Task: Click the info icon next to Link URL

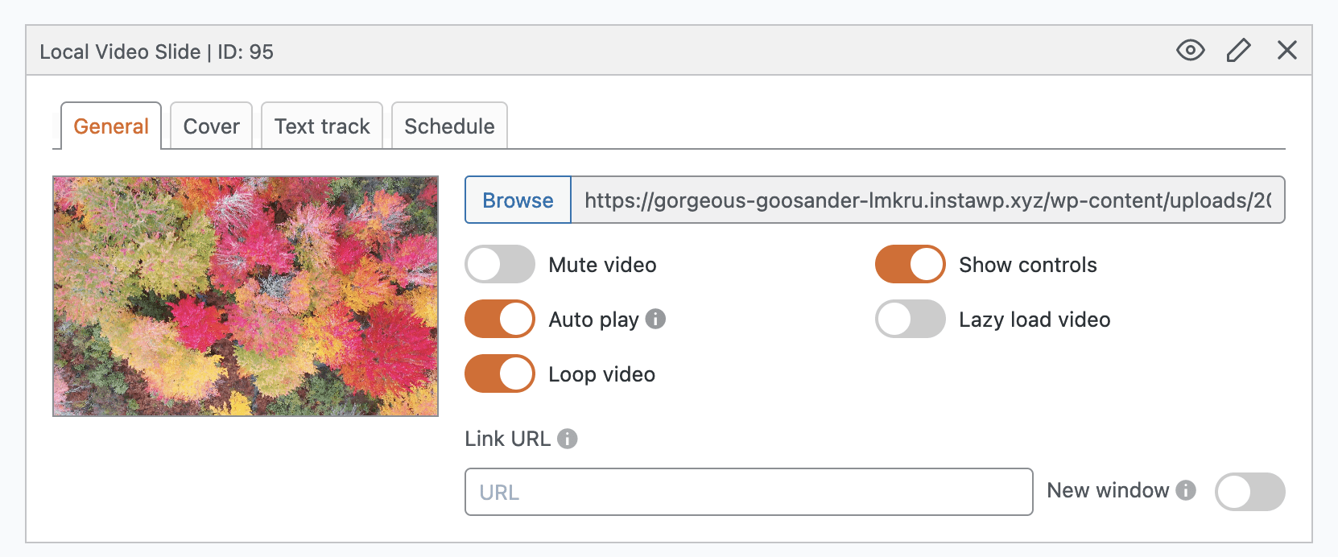Action: 568,439
